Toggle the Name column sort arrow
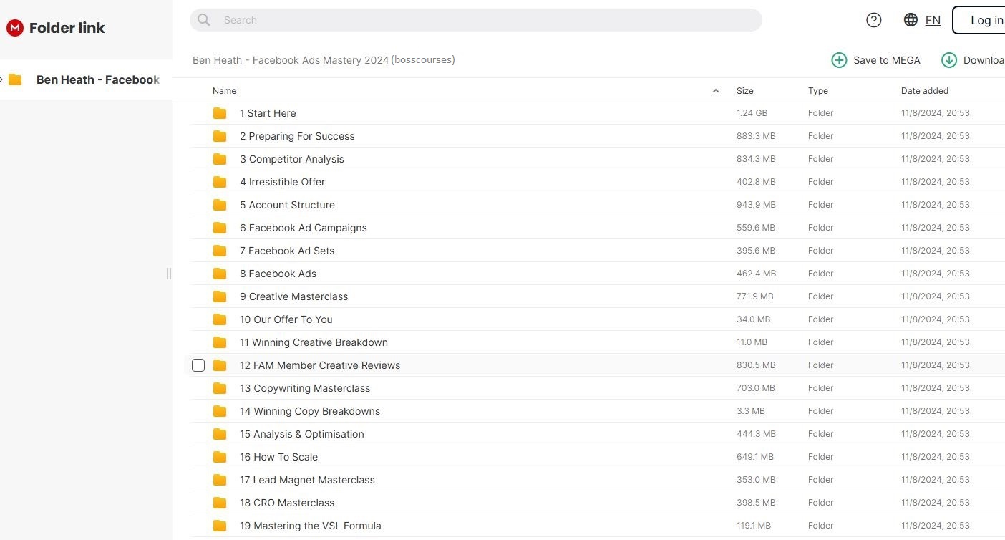This screenshot has width=1005, height=540. 716,91
